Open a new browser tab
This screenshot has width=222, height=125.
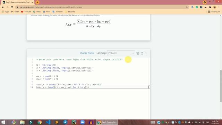point(37,2)
